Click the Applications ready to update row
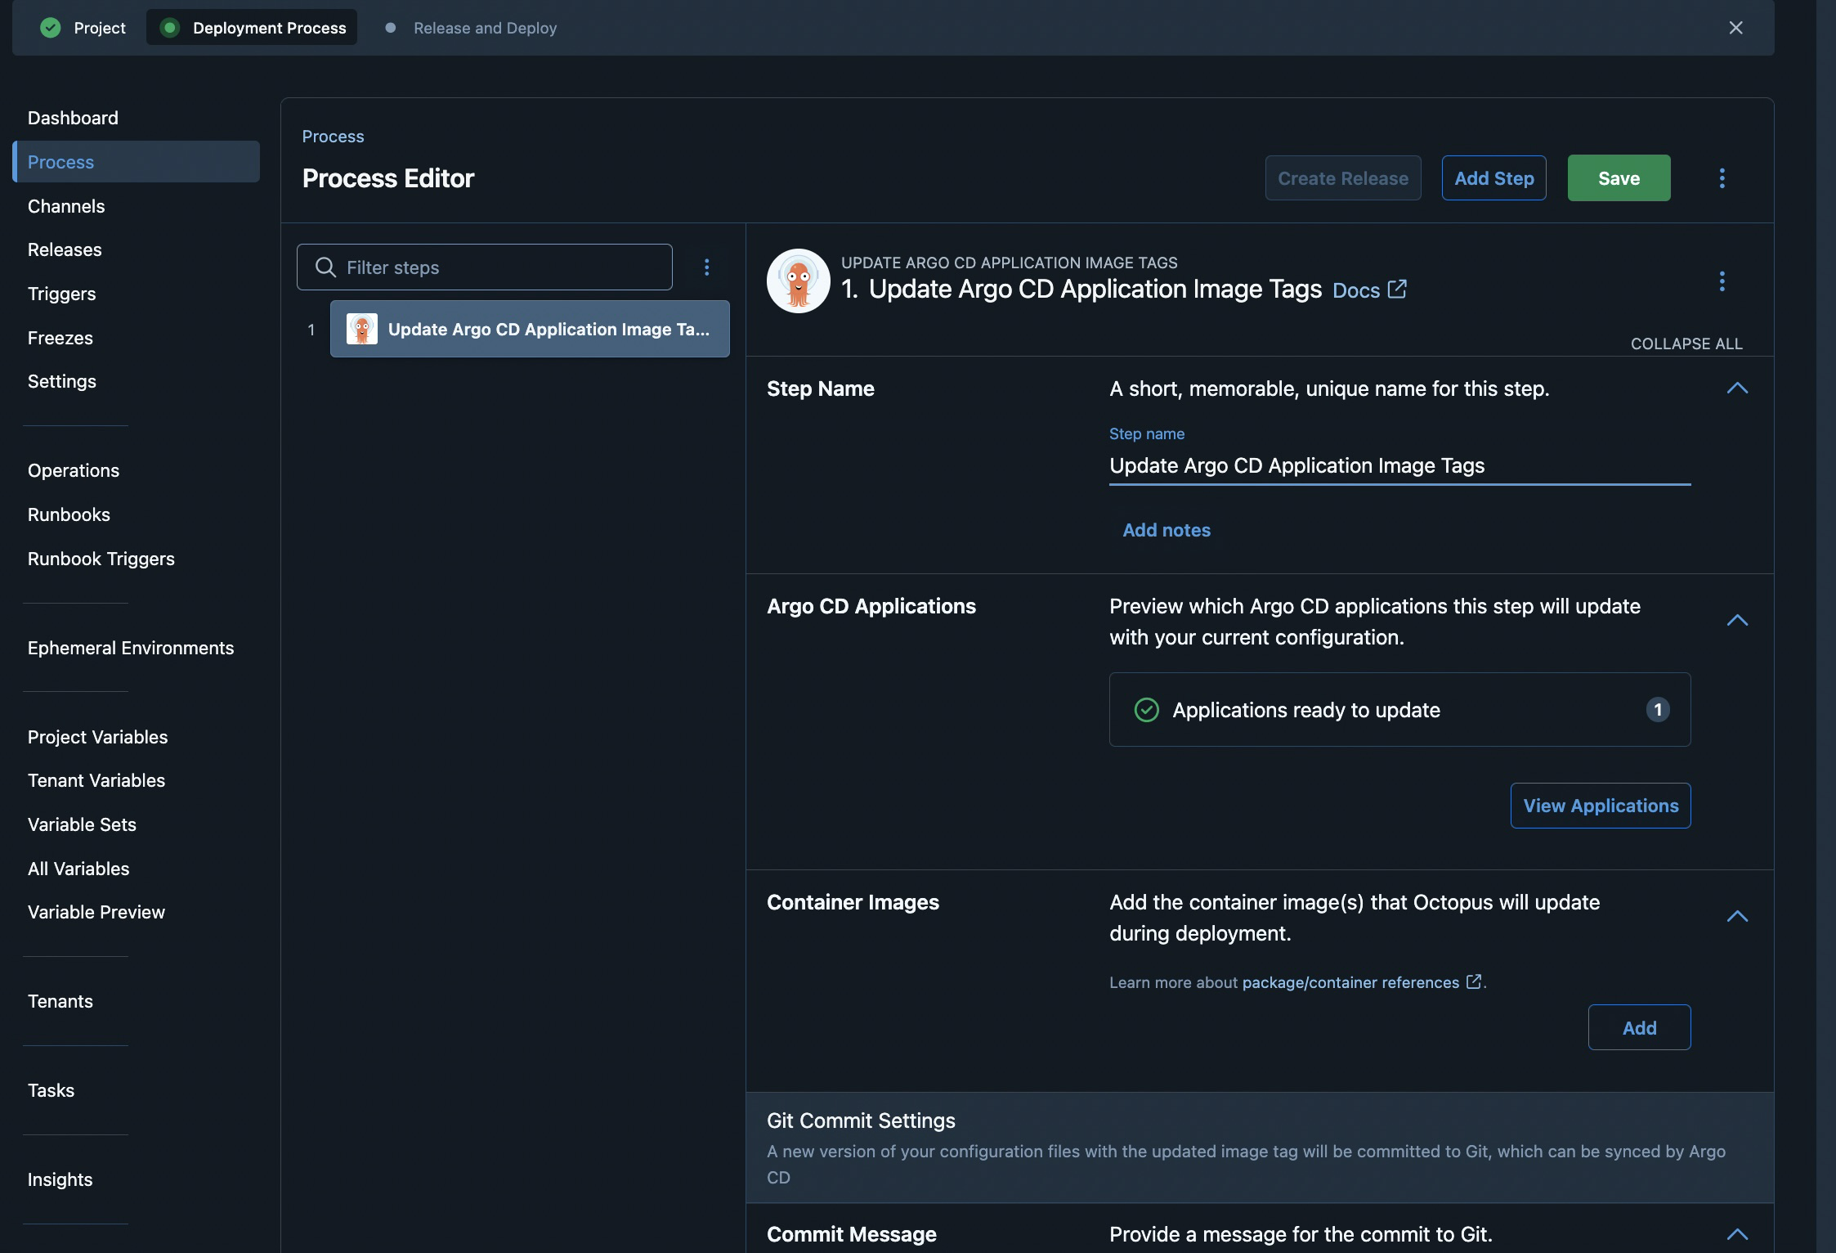The width and height of the screenshot is (1836, 1253). click(1399, 710)
